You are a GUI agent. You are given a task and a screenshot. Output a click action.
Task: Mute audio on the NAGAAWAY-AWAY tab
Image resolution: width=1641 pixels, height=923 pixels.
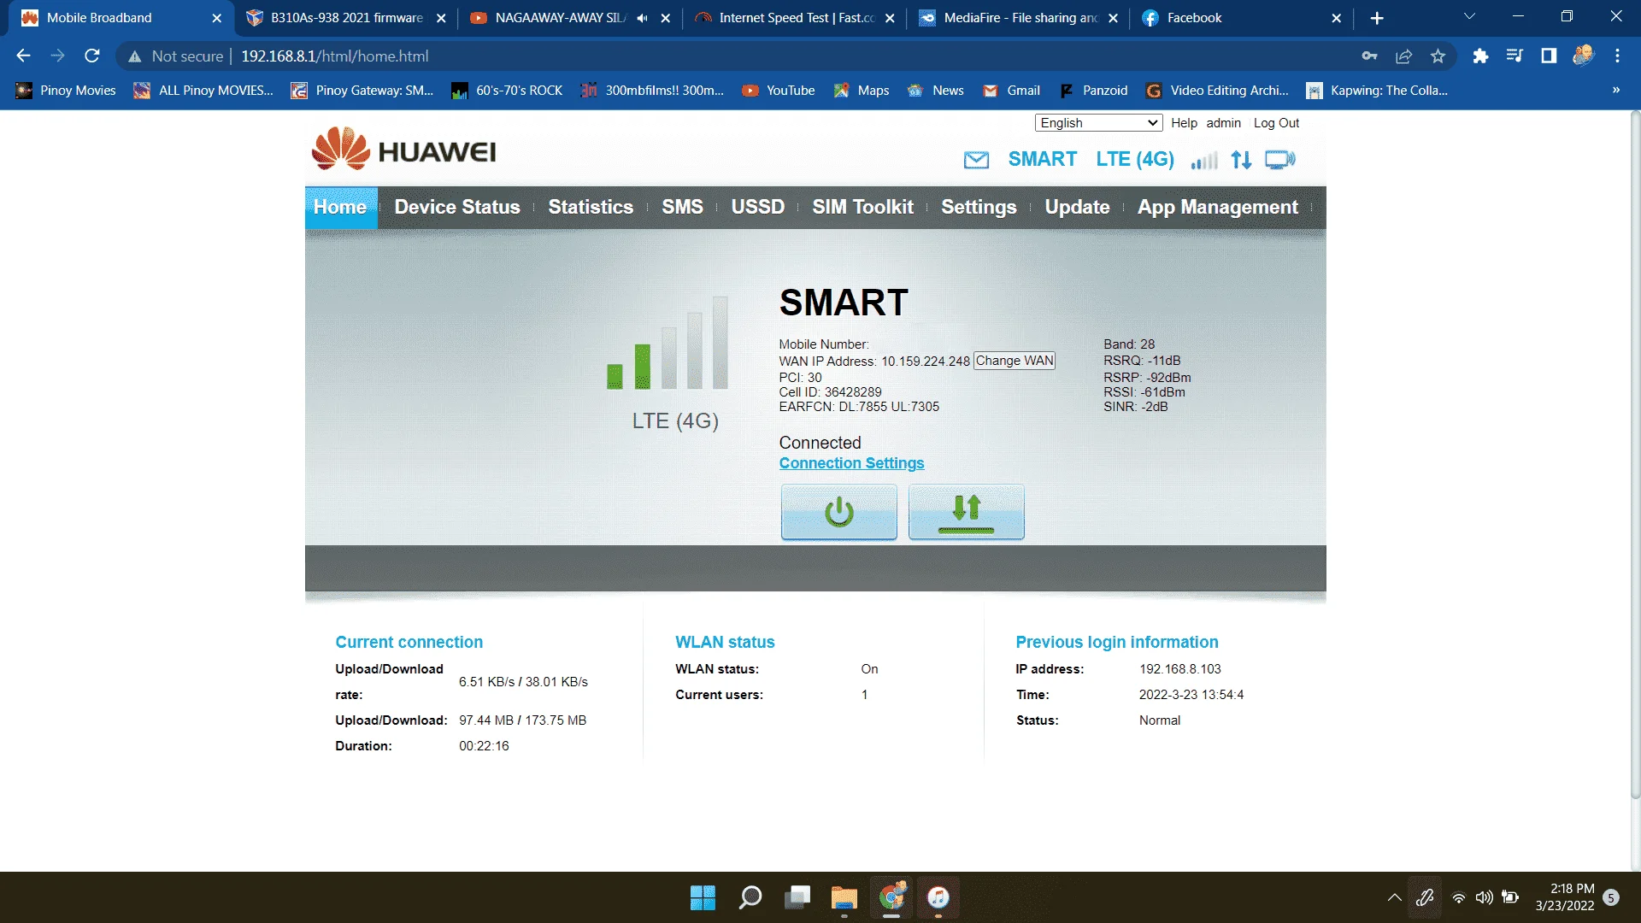click(x=642, y=18)
